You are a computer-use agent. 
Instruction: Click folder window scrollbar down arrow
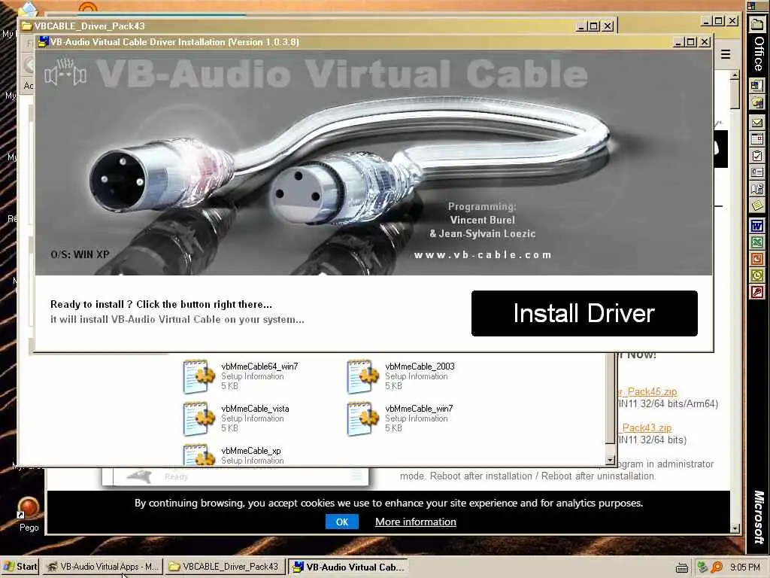tap(610, 461)
